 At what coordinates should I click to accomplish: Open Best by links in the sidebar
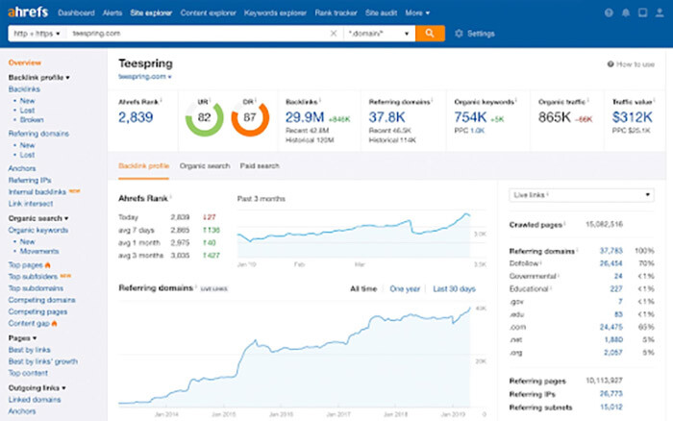[29, 350]
